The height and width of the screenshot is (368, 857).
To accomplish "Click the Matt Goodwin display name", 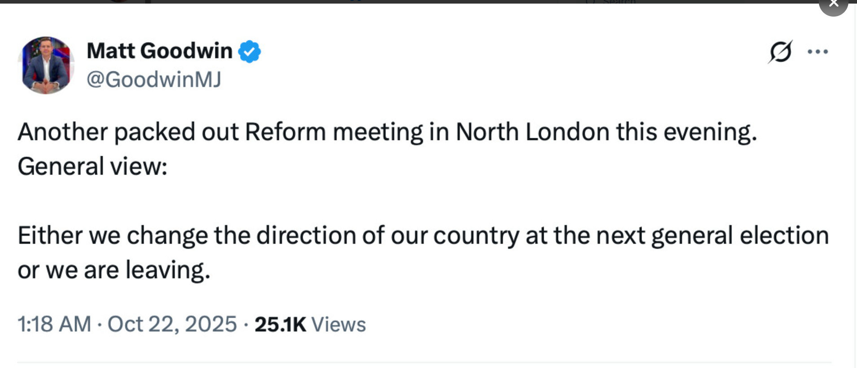I will pyautogui.click(x=159, y=51).
